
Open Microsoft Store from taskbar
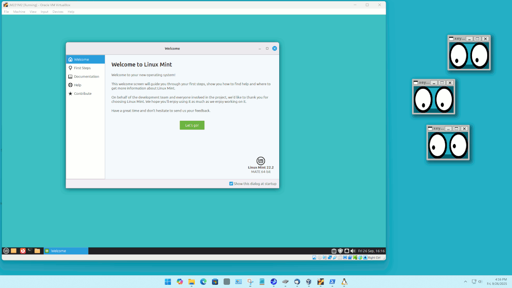(x=215, y=282)
